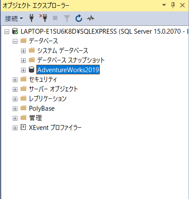Select the レプリケーション label

[48, 99]
